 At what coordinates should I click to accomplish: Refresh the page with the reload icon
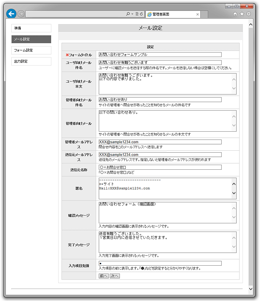(x=142, y=14)
